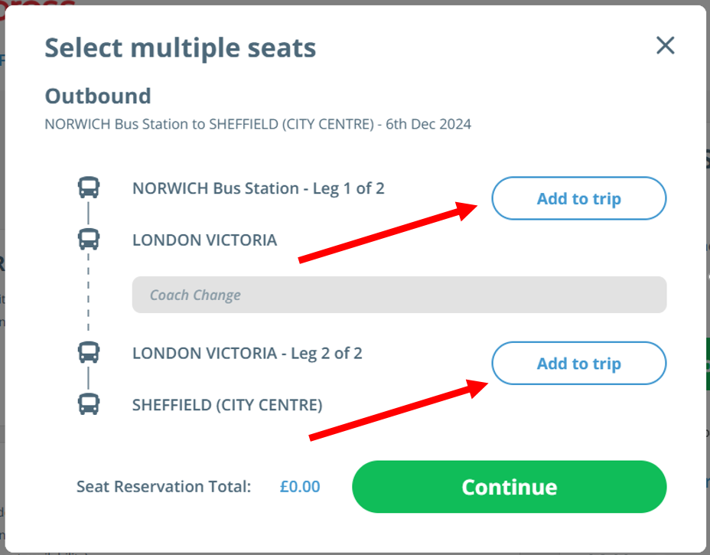Click the bus icon beside NORWICH Bus Station
The height and width of the screenshot is (555, 710).
pos(90,186)
